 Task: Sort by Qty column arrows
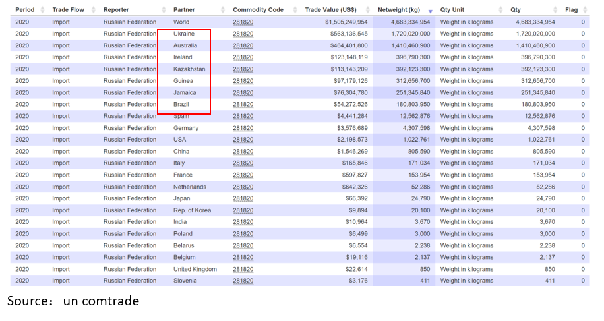tap(555, 10)
